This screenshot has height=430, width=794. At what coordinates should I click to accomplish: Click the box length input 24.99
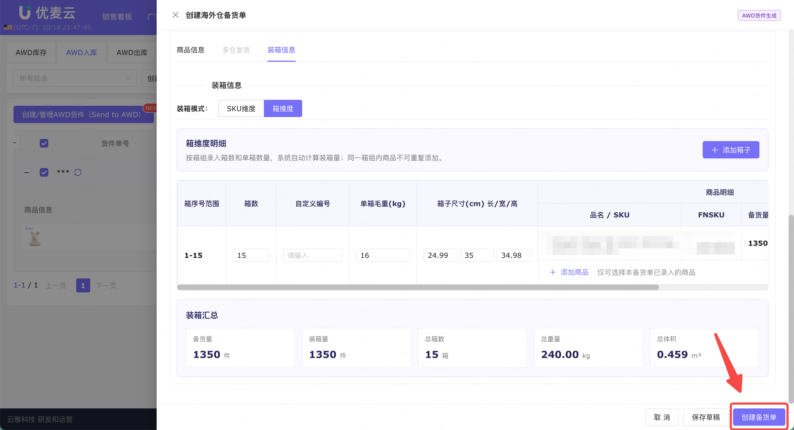coord(440,255)
